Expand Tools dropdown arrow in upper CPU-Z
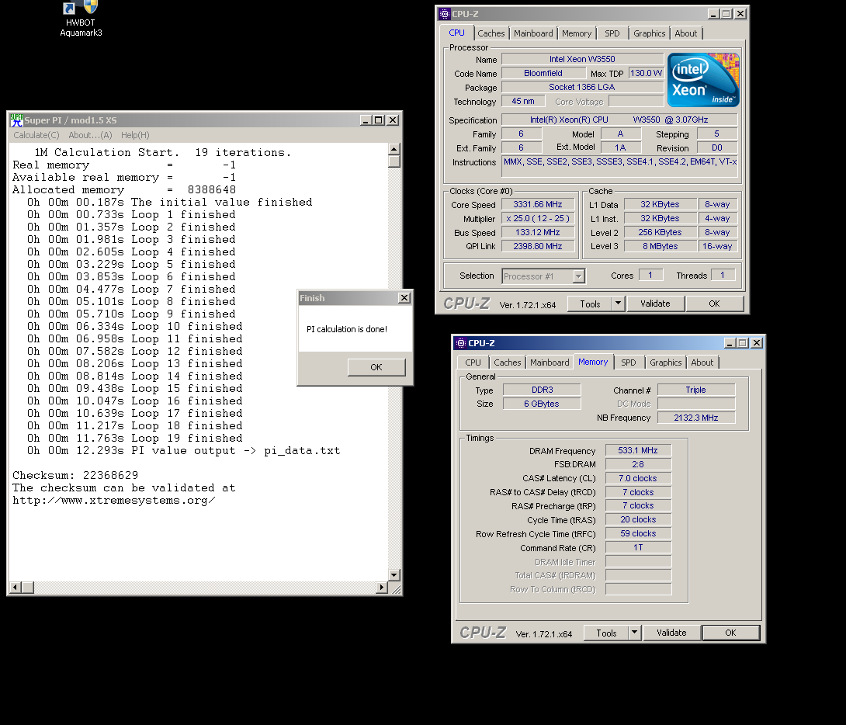Image resolution: width=846 pixels, height=725 pixels. point(619,304)
